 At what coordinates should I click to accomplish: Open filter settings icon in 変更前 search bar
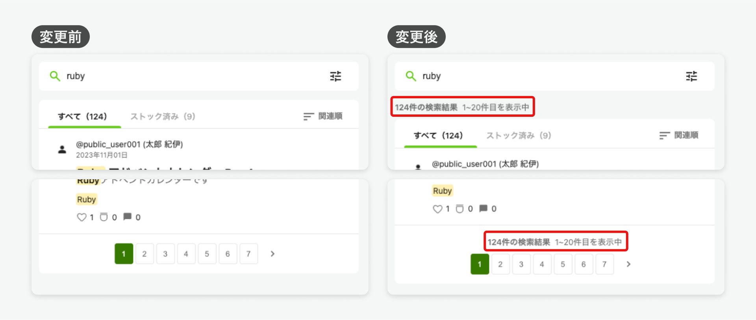[335, 76]
